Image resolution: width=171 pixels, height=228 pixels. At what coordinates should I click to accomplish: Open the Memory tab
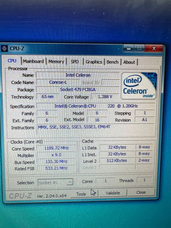56,62
